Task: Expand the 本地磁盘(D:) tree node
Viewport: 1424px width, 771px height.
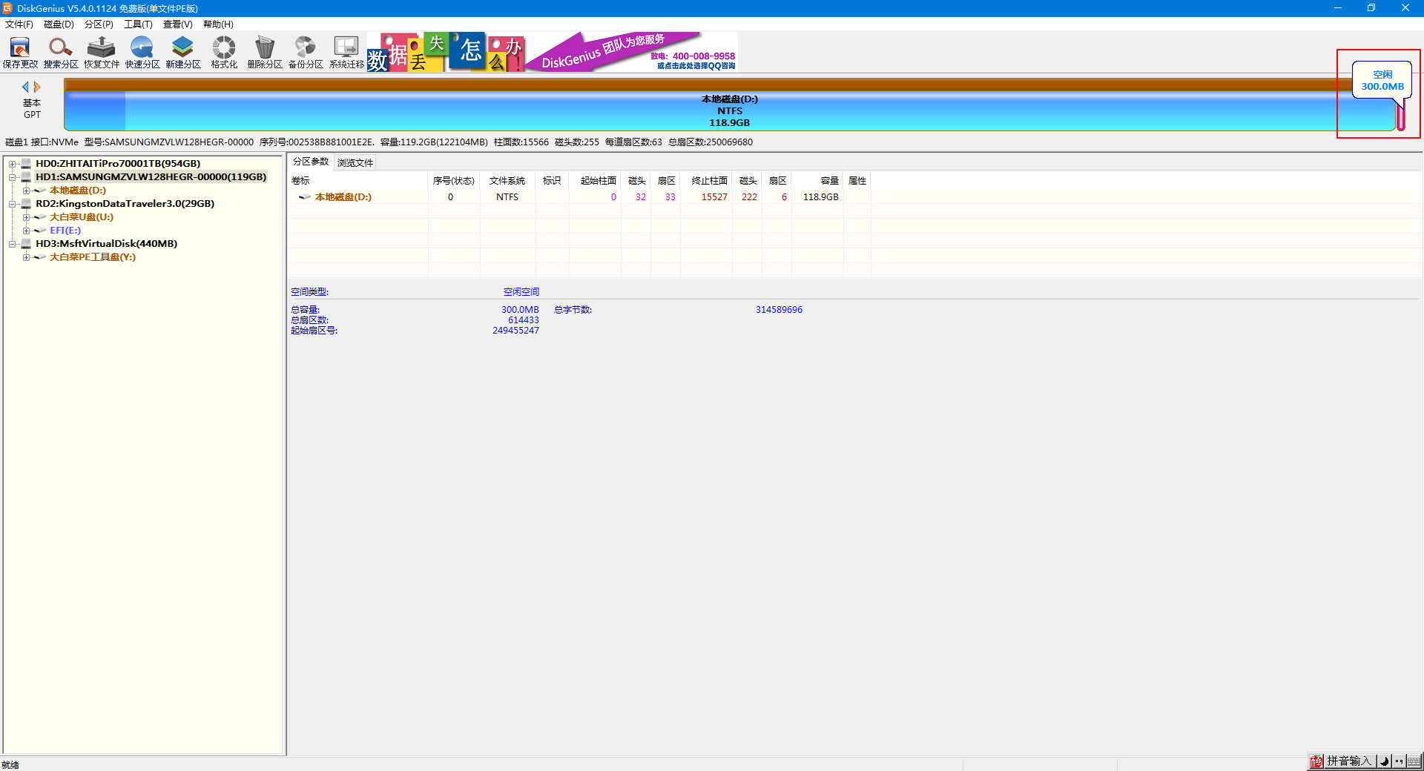Action: coord(26,191)
